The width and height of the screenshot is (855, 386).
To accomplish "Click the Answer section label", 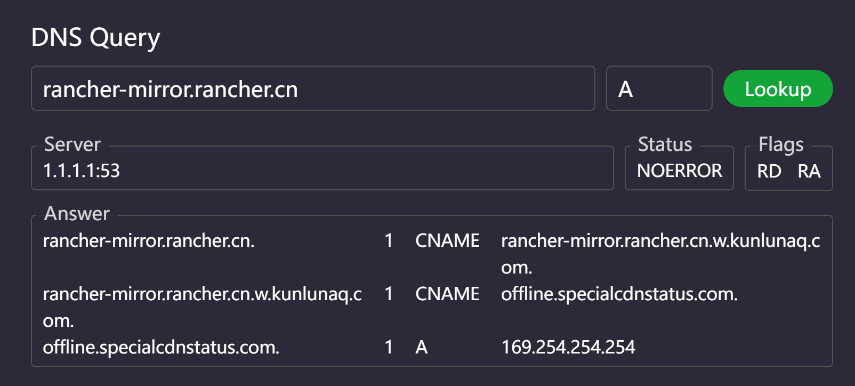I will 77,213.
